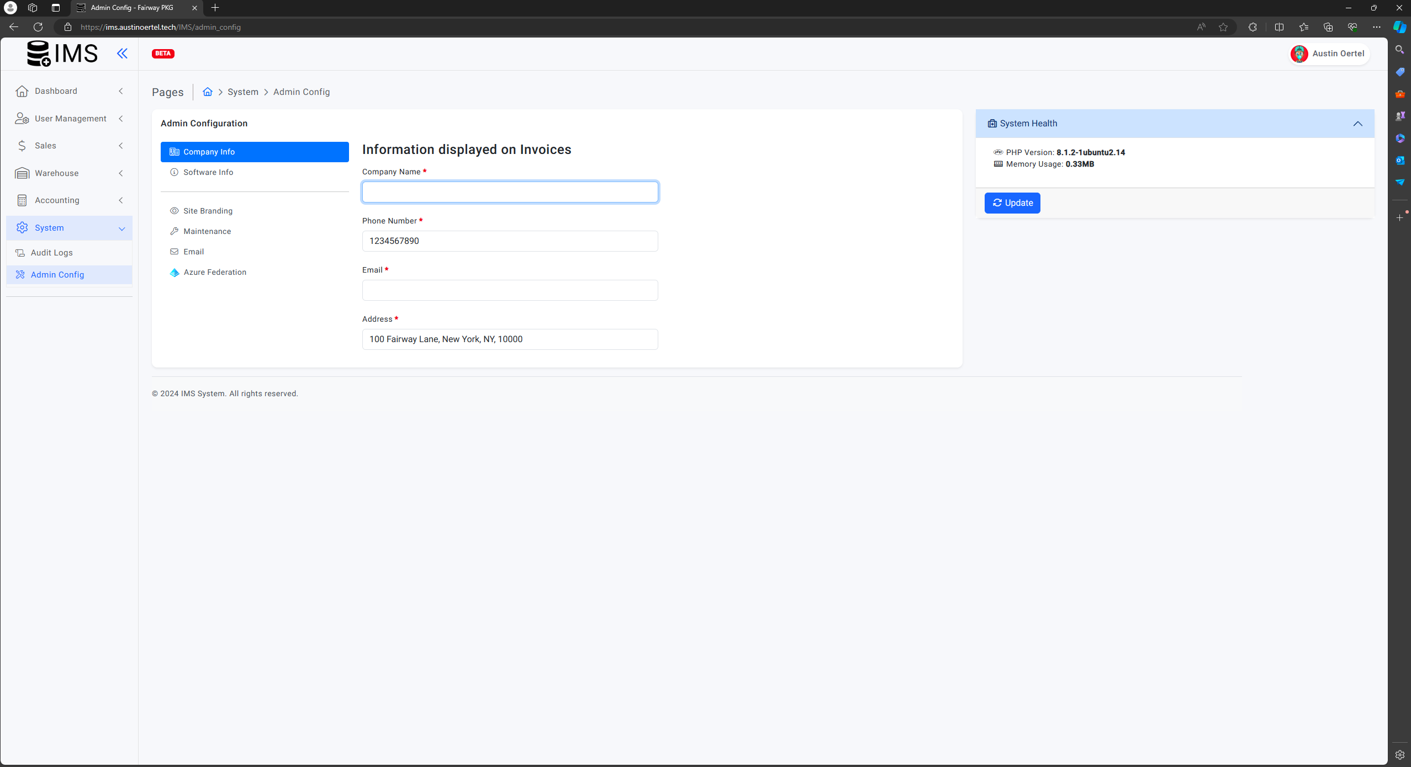The image size is (1411, 767).
Task: Open Edge sidebar settings gear
Action: (x=1399, y=754)
